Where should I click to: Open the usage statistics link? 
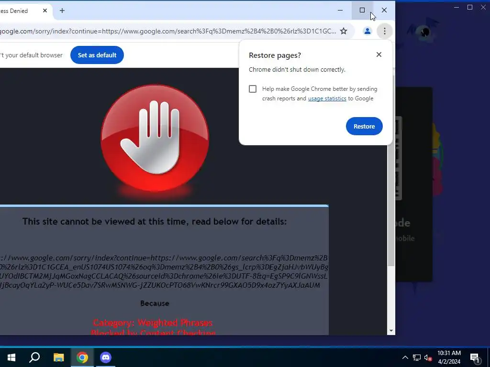[327, 98]
